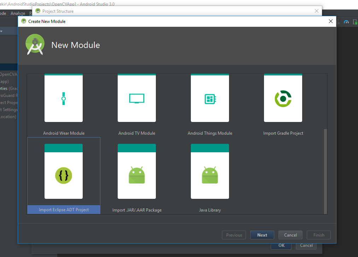Click OK in the Project Structure window
This screenshot has width=358, height=257.
pyautogui.click(x=281, y=246)
